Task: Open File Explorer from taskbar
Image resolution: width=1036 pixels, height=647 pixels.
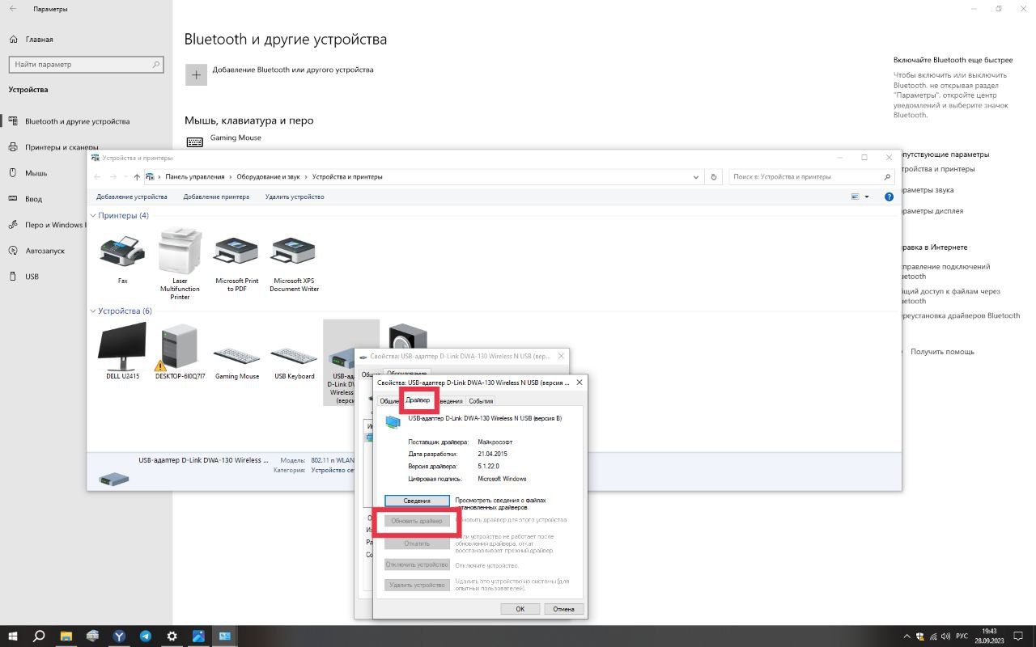Action: [x=66, y=636]
